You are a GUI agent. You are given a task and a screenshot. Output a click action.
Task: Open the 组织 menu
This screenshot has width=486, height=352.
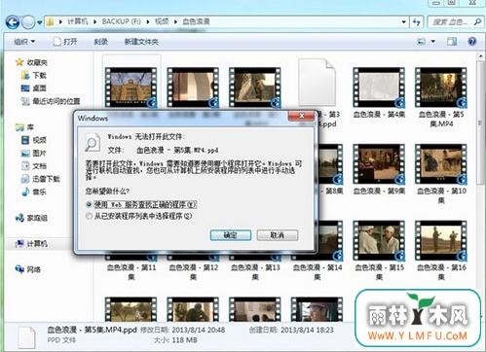(x=24, y=42)
